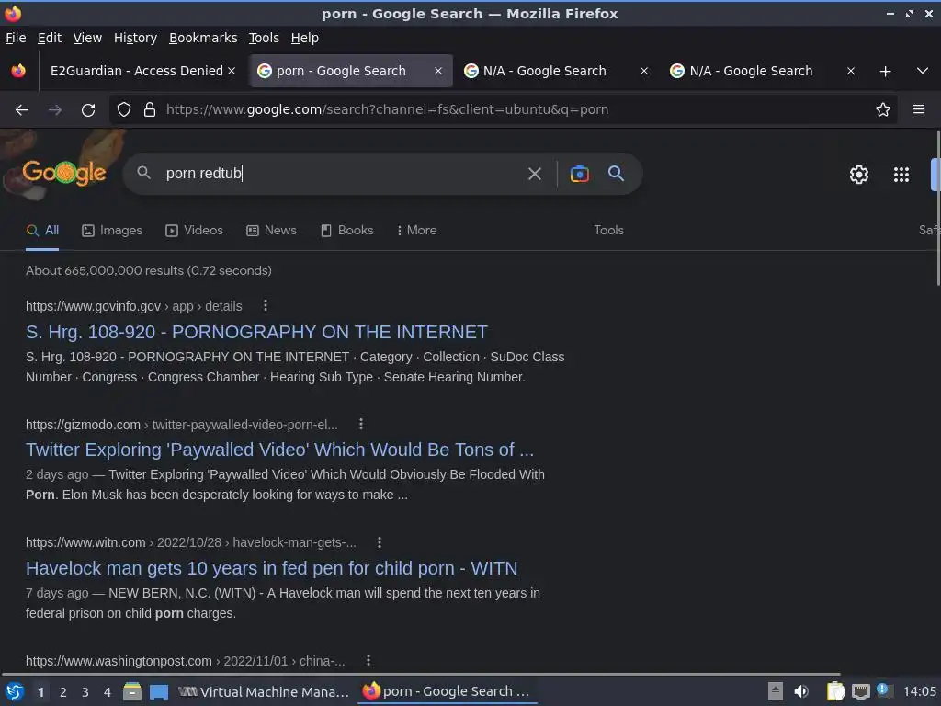The image size is (941, 706).
Task: Open options for the gizmodo.com result
Action: (360, 424)
